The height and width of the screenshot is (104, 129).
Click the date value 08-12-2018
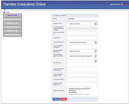pos(71,19)
